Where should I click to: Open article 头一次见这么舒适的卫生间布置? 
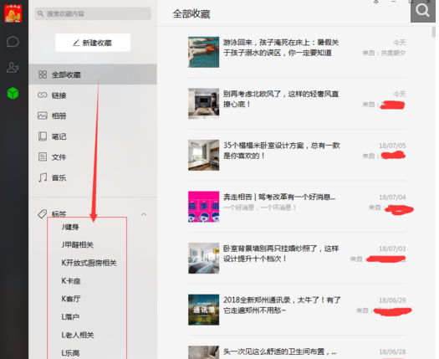(279, 351)
